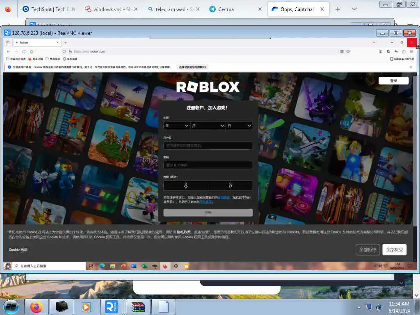Open the terms of use link
The image size is (420, 315).
224,198
